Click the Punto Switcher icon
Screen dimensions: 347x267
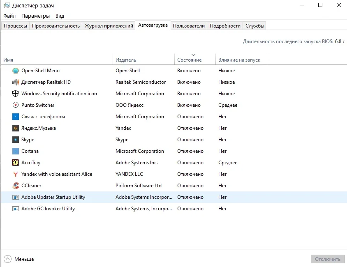[x=16, y=105]
